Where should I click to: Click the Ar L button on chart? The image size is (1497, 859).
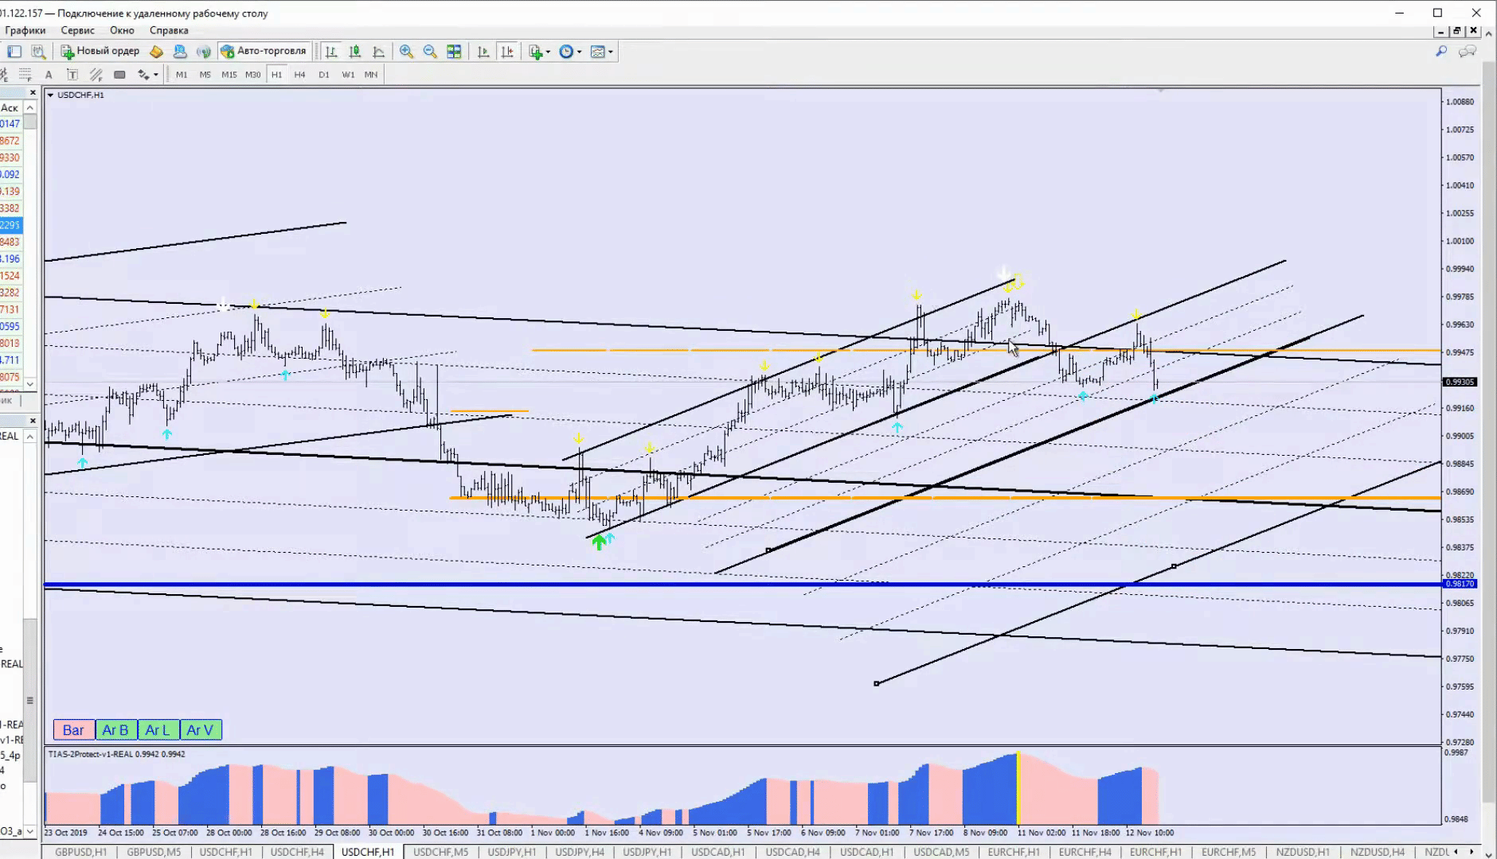point(158,730)
